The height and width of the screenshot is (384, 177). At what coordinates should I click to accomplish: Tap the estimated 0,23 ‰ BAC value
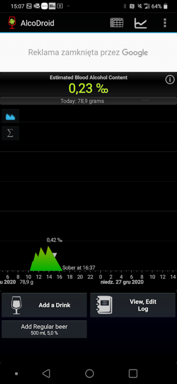tap(88, 88)
